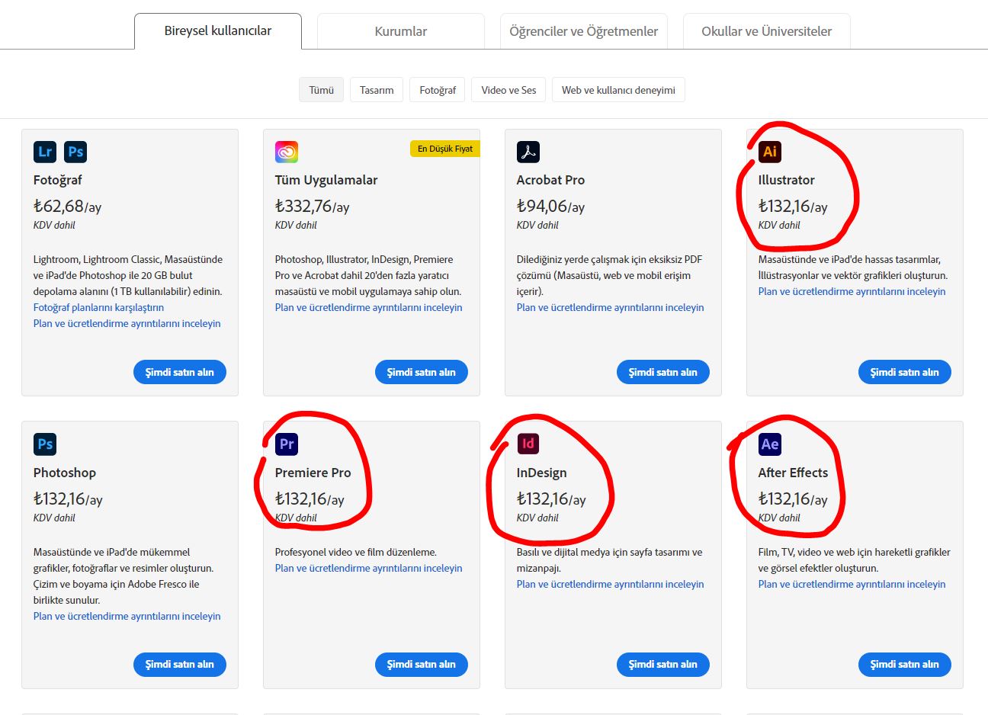Buy Acrobat Pro with Şimdi satın alın

click(x=663, y=372)
